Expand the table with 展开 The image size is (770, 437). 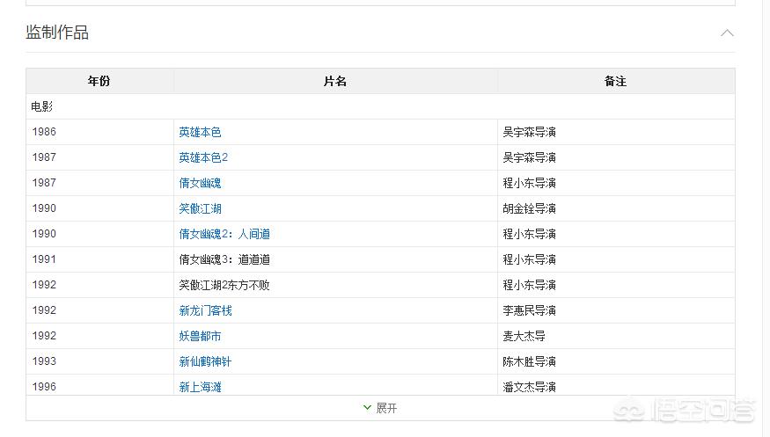coord(380,408)
